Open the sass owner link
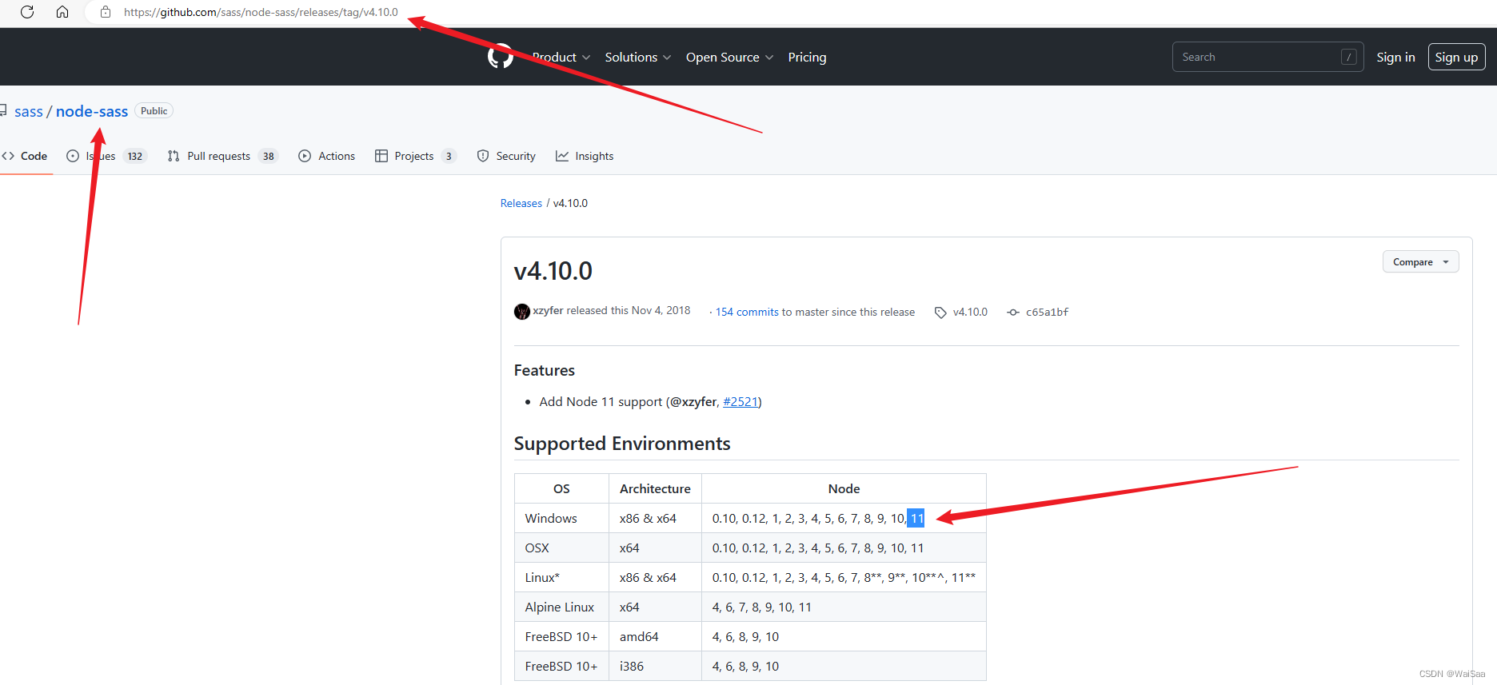The width and height of the screenshot is (1497, 685). [29, 111]
